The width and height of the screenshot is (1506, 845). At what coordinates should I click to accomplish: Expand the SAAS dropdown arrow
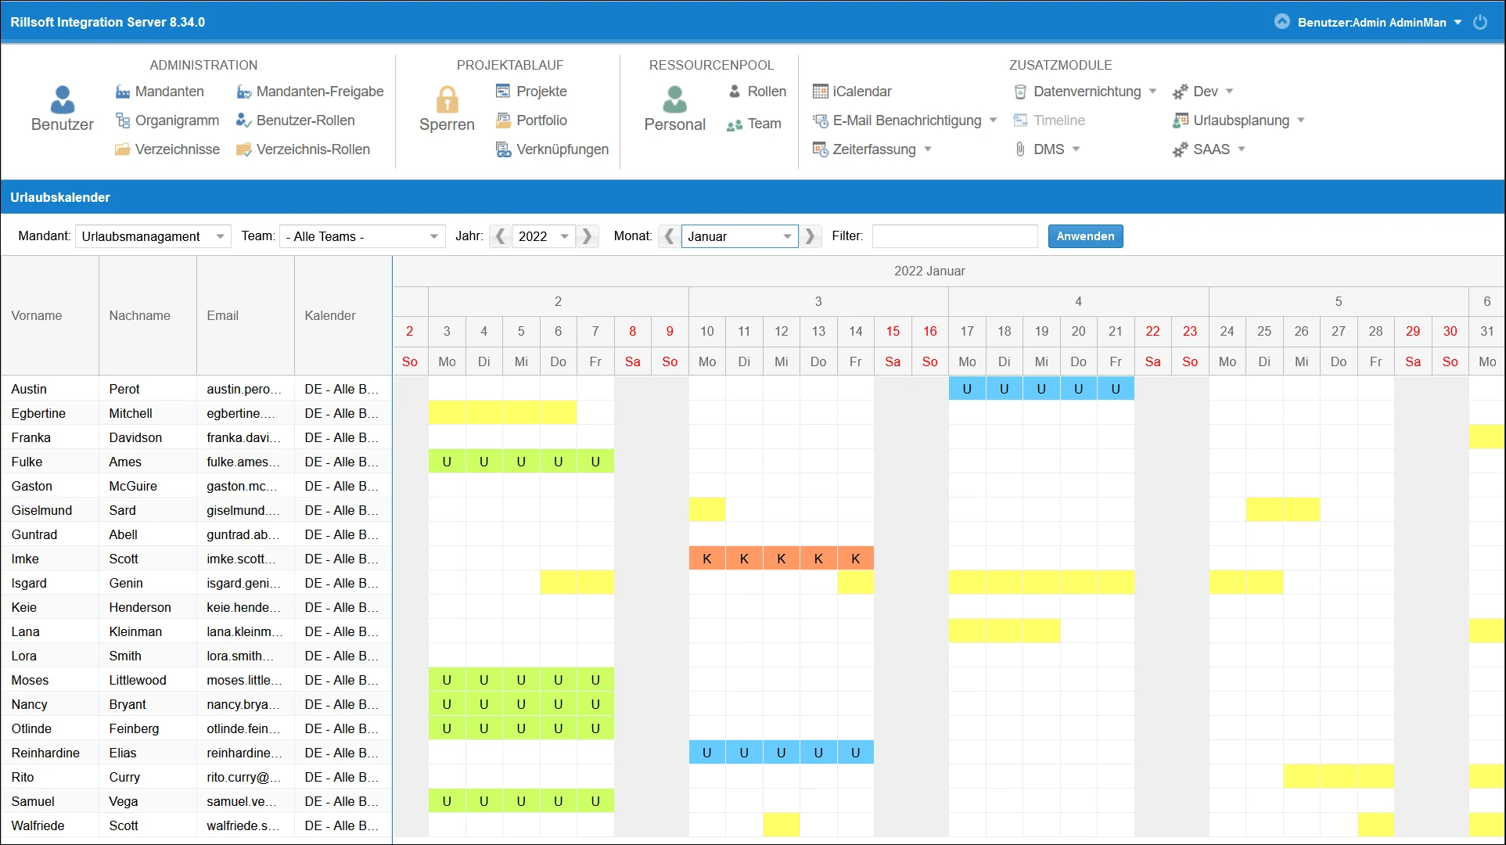click(1241, 149)
